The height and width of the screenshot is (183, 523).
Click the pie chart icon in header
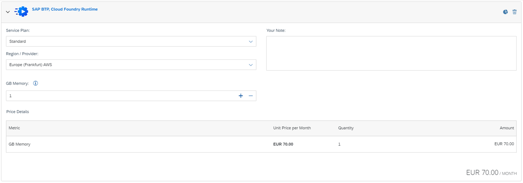505,12
